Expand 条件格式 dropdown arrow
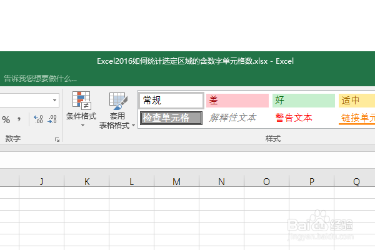This screenshot has height=250, width=375. [82, 125]
